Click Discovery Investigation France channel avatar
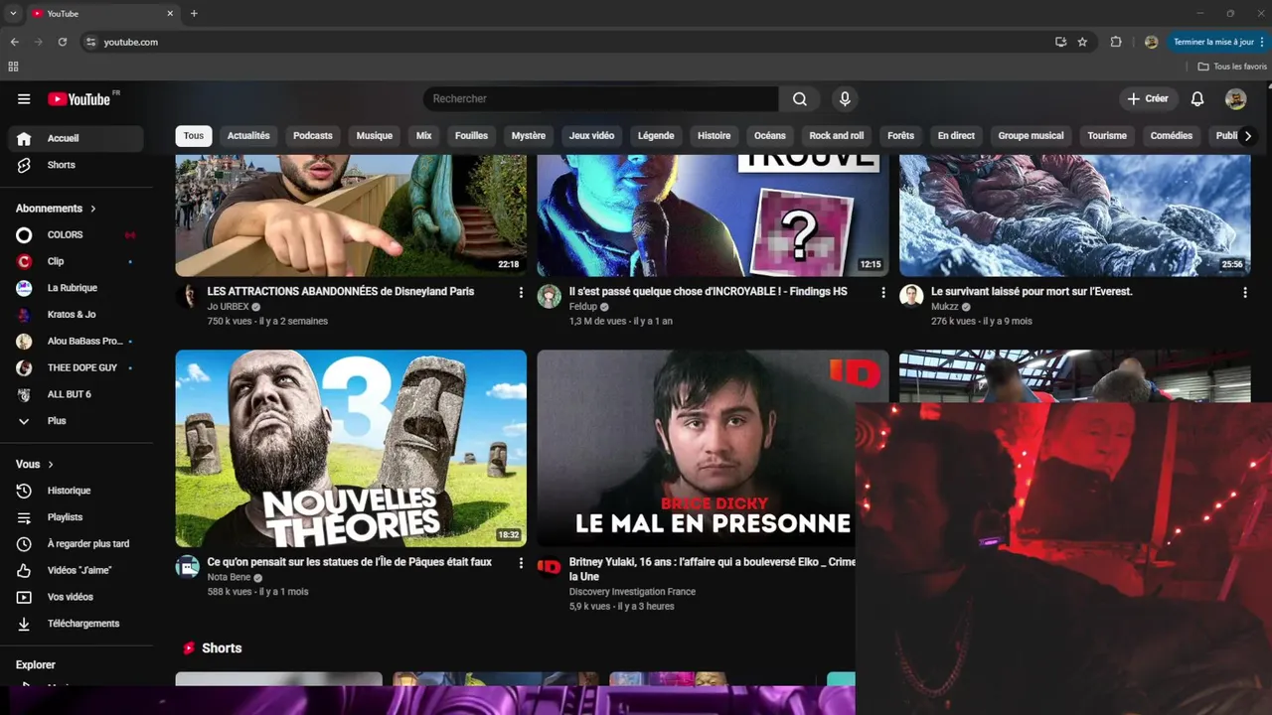The width and height of the screenshot is (1272, 715). pyautogui.click(x=550, y=567)
